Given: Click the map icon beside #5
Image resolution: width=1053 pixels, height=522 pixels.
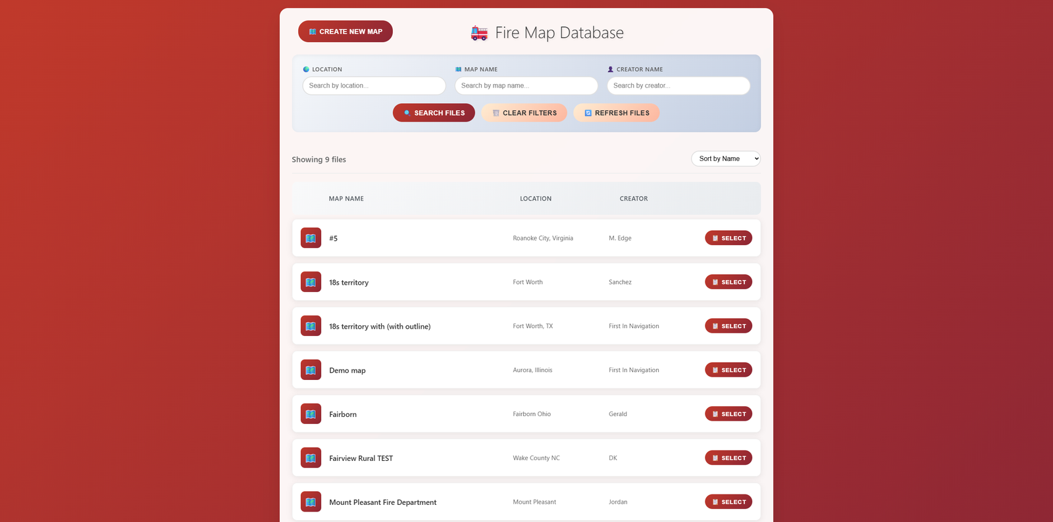Looking at the screenshot, I should (311, 238).
